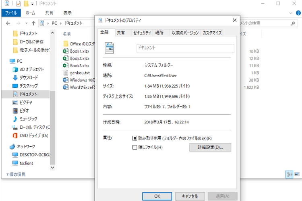Open デスクトップ in navigation pane

click(25, 86)
